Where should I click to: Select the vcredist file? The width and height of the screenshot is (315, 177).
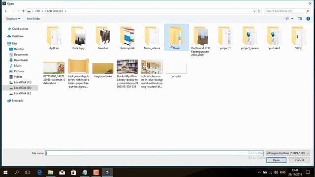point(176,70)
